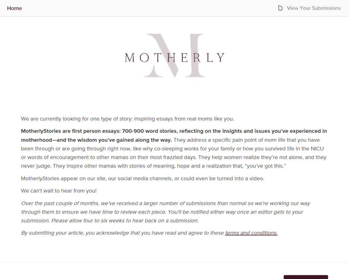The height and width of the screenshot is (279, 349).
Task: Click the submissions icon beside View Your Submissions
Action: tap(280, 8)
